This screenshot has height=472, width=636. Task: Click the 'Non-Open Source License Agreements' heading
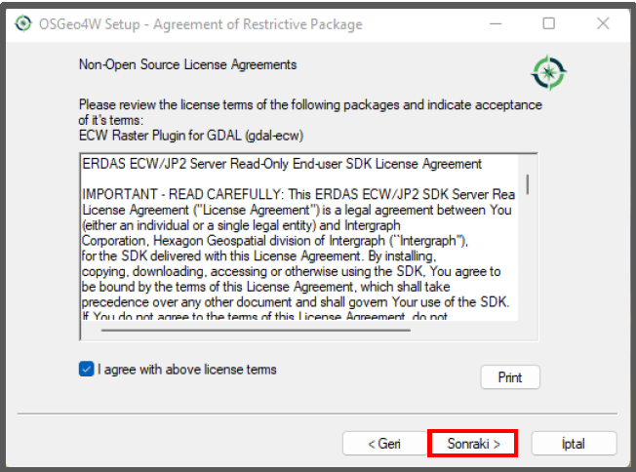click(188, 65)
